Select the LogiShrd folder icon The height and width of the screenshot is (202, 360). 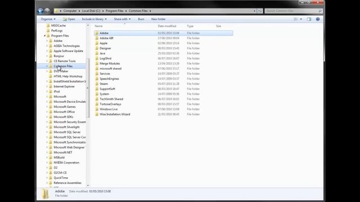[97, 58]
